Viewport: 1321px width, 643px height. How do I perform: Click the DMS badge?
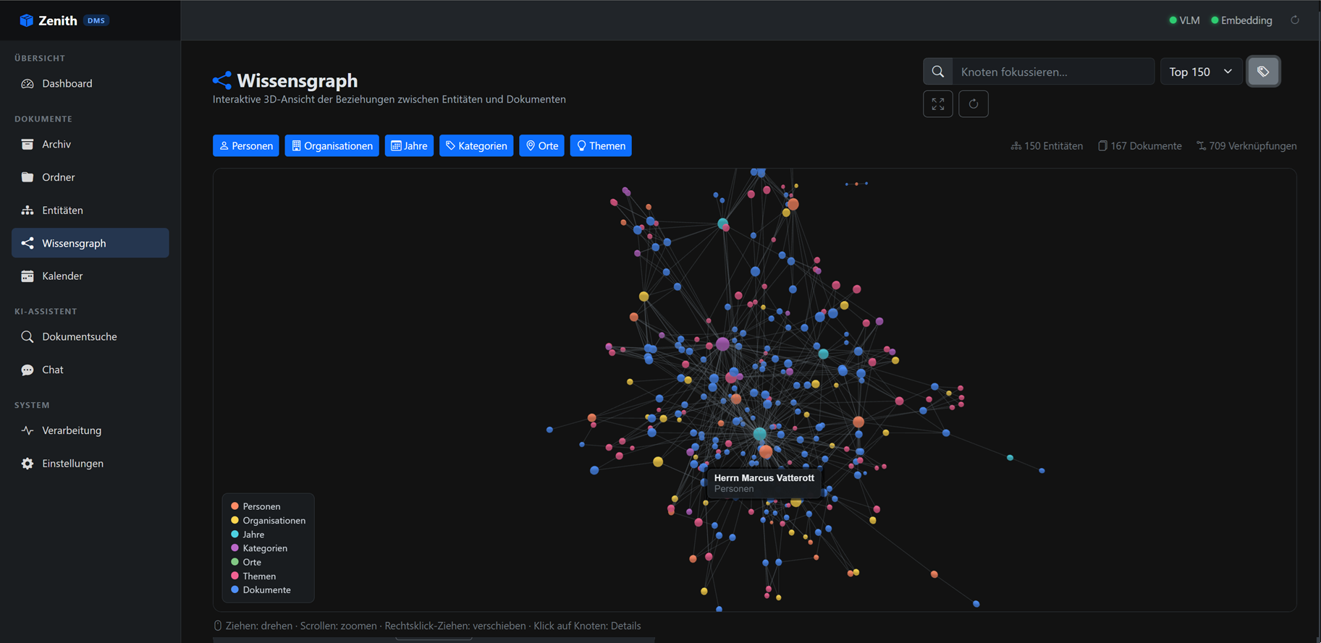click(x=96, y=20)
